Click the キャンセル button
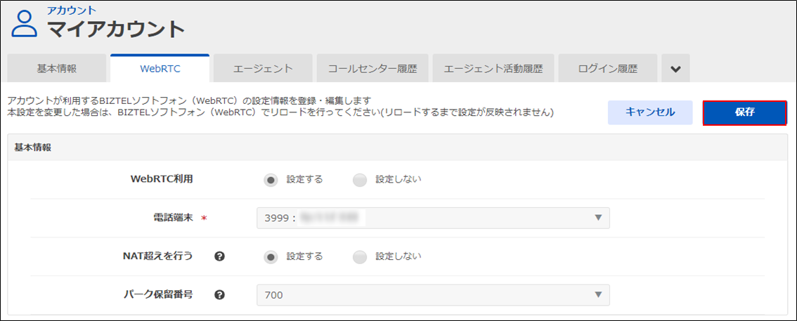 [650, 112]
